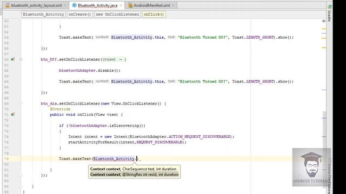
Task: Select the new OnClickListener breadcrumb
Action: (x=117, y=15)
